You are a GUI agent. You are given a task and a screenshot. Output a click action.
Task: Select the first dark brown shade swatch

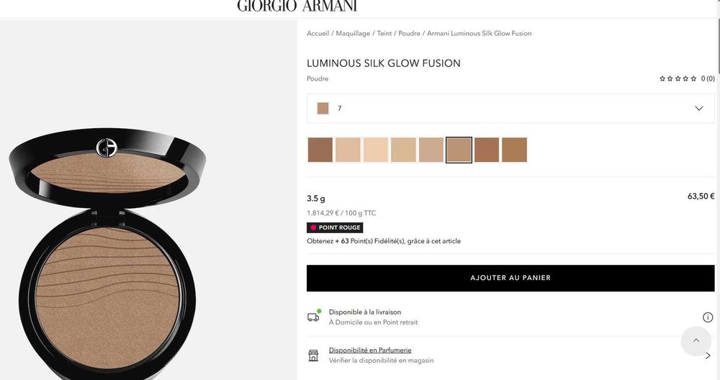[x=320, y=150]
